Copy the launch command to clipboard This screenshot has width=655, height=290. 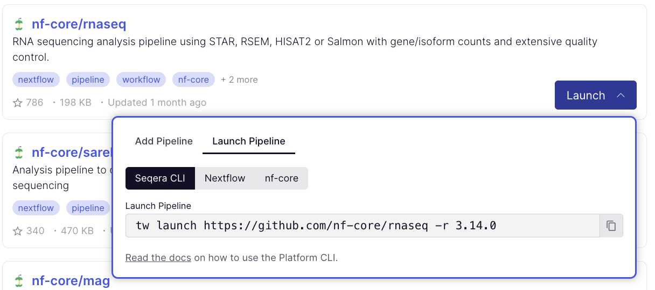pyautogui.click(x=611, y=226)
